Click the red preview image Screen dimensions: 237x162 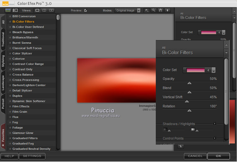[x=116, y=81]
